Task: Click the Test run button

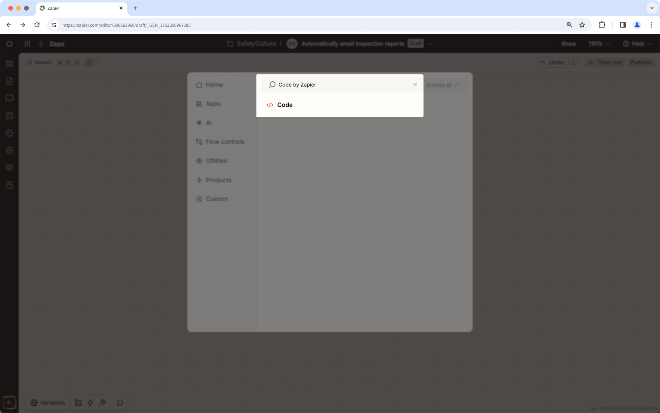Action: 605,63
